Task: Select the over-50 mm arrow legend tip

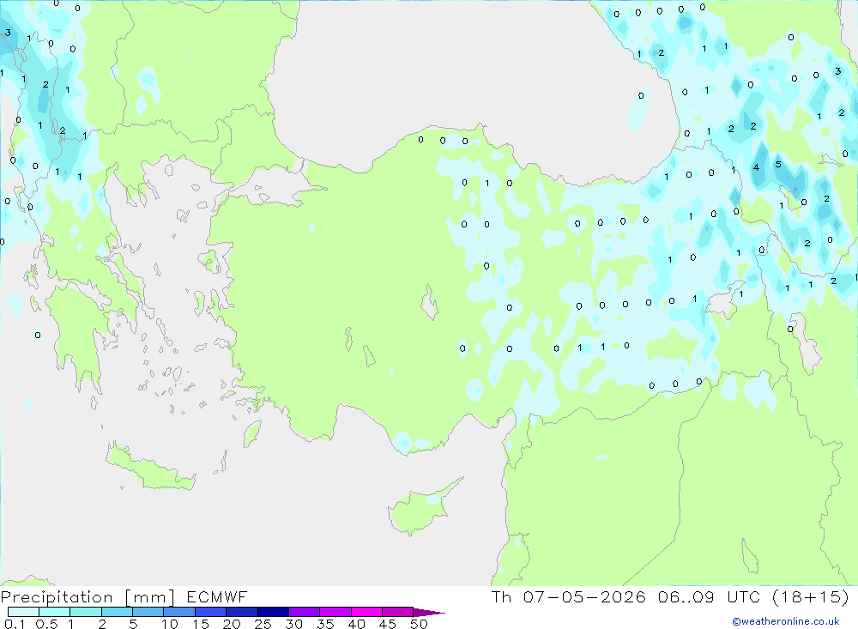Action: (428, 613)
